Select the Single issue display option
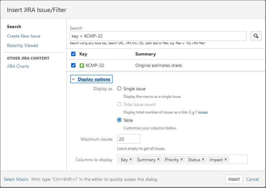The width and height of the screenshot is (266, 188). pos(119,89)
